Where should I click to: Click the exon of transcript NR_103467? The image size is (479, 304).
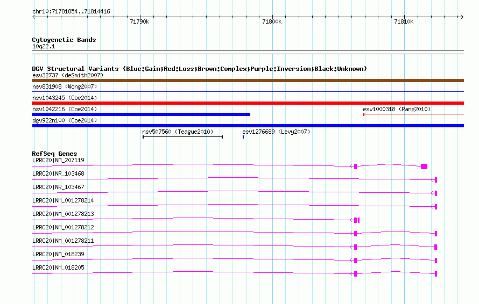436,193
